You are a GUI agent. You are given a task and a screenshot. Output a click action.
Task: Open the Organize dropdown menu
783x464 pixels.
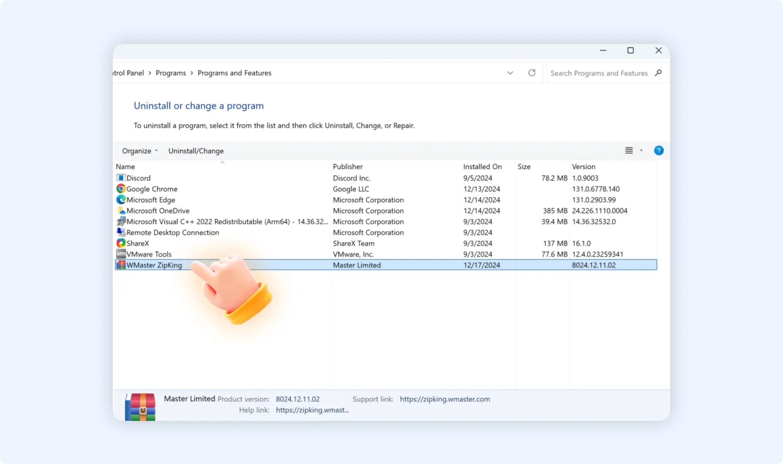point(140,151)
